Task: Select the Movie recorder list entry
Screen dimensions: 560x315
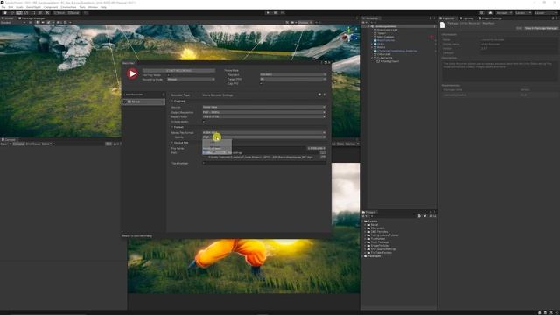Action: (x=143, y=101)
